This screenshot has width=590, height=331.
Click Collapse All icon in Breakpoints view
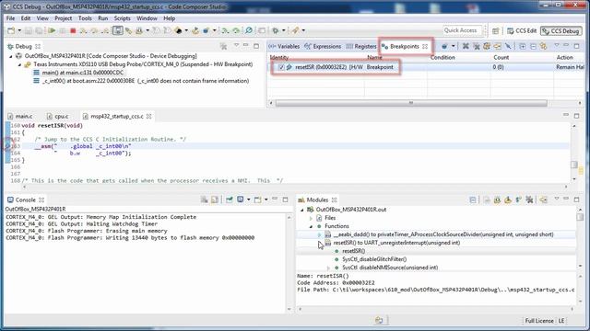click(x=533, y=46)
